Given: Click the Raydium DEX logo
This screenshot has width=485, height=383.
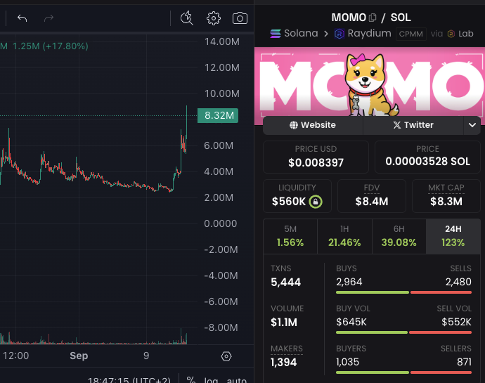Looking at the screenshot, I should pyautogui.click(x=339, y=34).
